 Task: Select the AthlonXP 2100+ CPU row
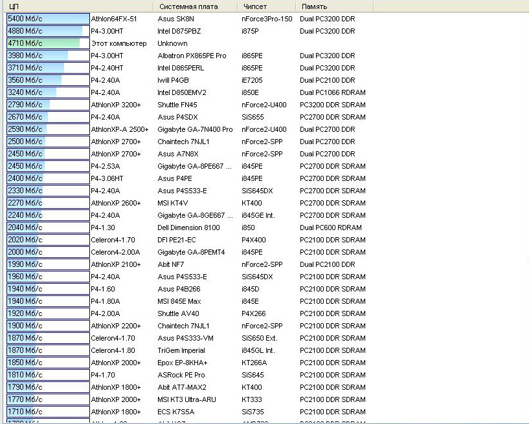coord(116,264)
